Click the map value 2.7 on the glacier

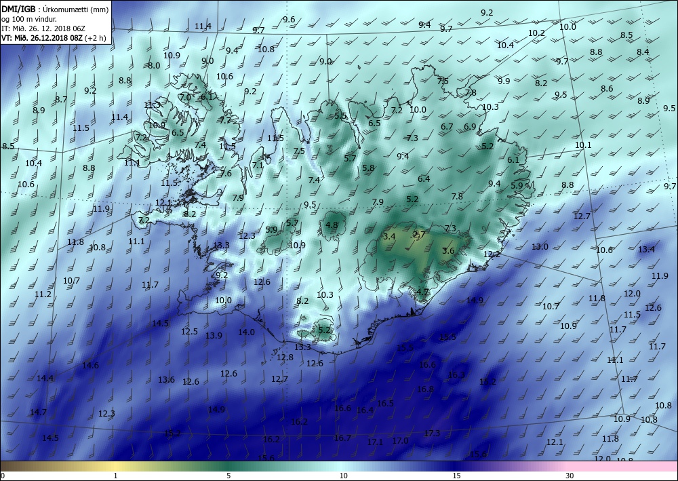click(x=419, y=235)
